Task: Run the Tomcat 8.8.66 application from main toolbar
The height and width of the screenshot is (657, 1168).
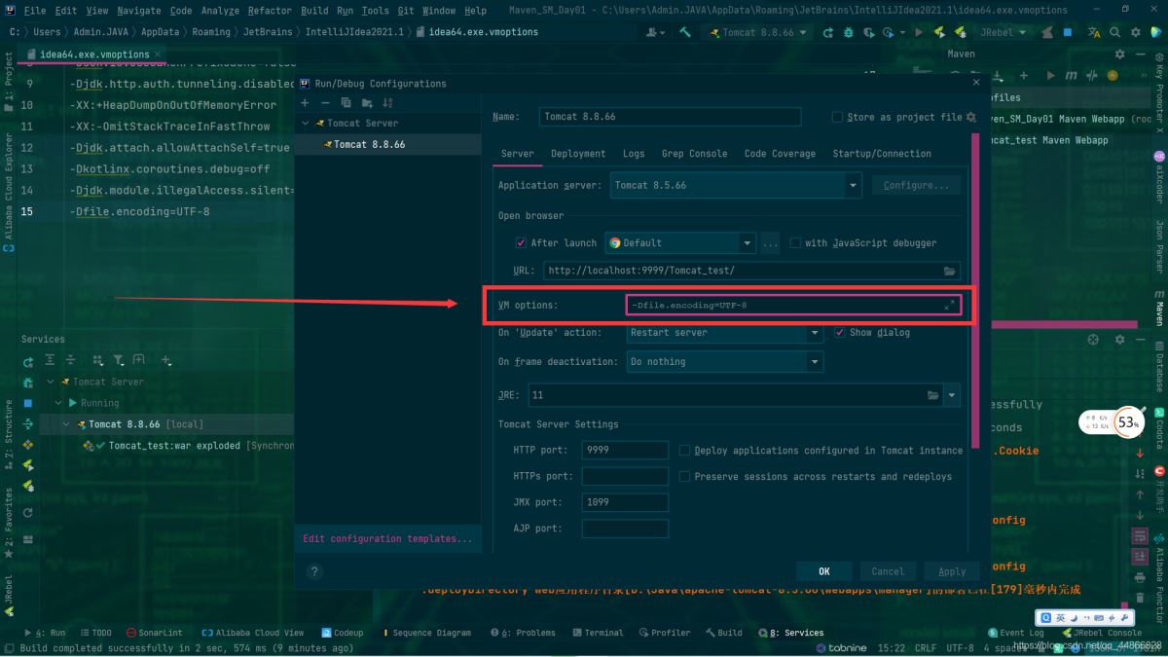Action: 918,31
